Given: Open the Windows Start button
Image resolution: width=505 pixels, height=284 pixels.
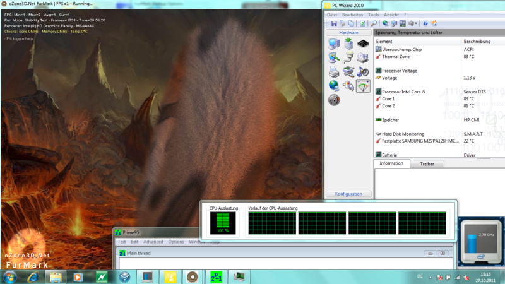Looking at the screenshot, I should coord(9,277).
